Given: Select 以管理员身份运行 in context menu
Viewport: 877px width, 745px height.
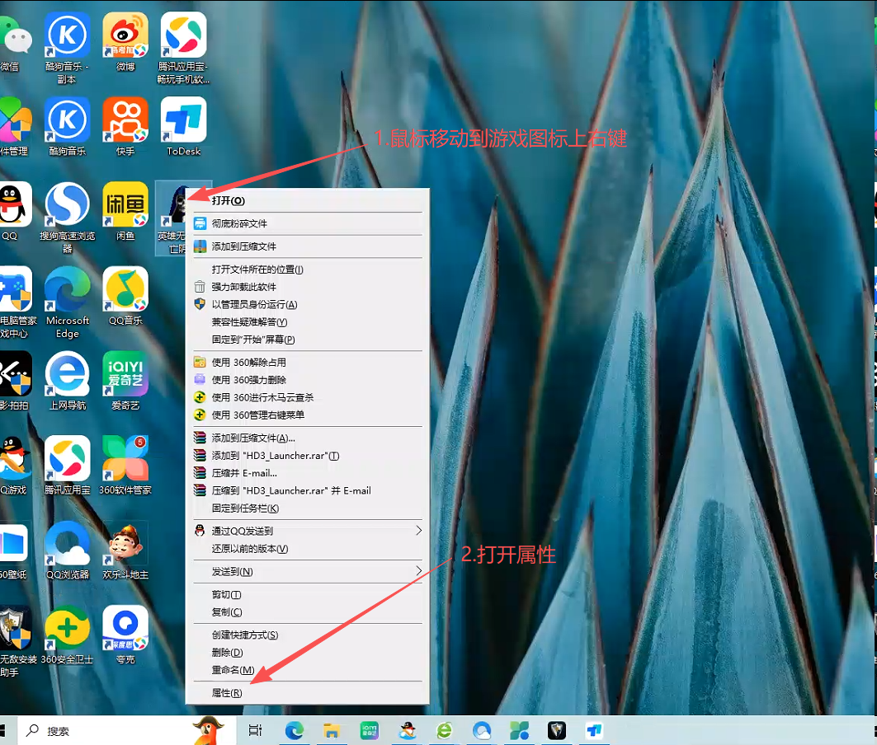Looking at the screenshot, I should [254, 304].
